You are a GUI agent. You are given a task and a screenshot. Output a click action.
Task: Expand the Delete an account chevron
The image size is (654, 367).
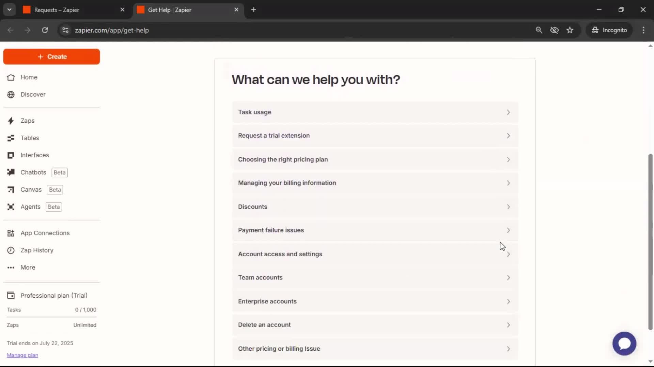[x=508, y=325]
